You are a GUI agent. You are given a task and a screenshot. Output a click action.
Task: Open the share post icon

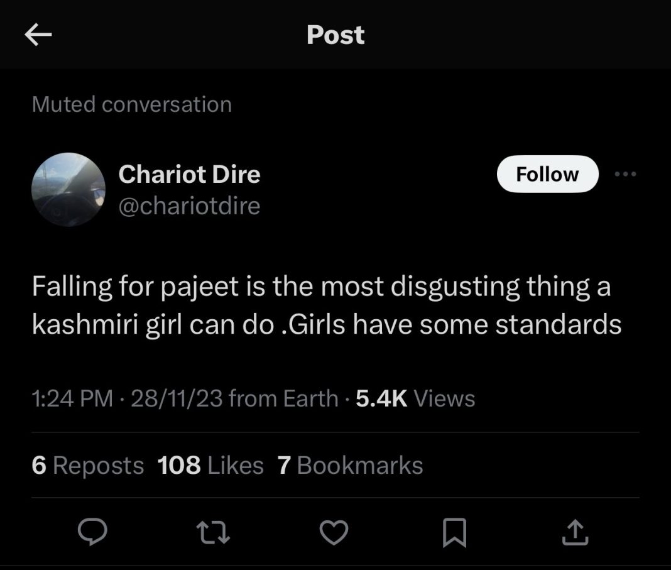[x=575, y=532]
